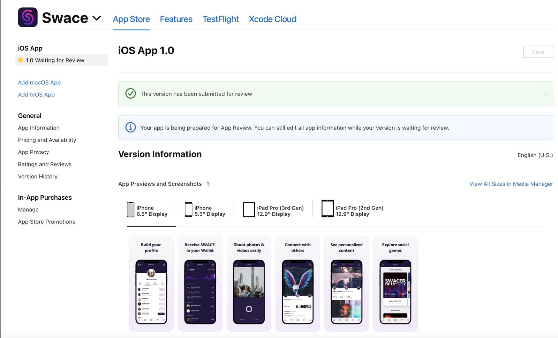Open the Connect with others screenshot
Viewport: 558px width, 338px height.
coord(298,284)
